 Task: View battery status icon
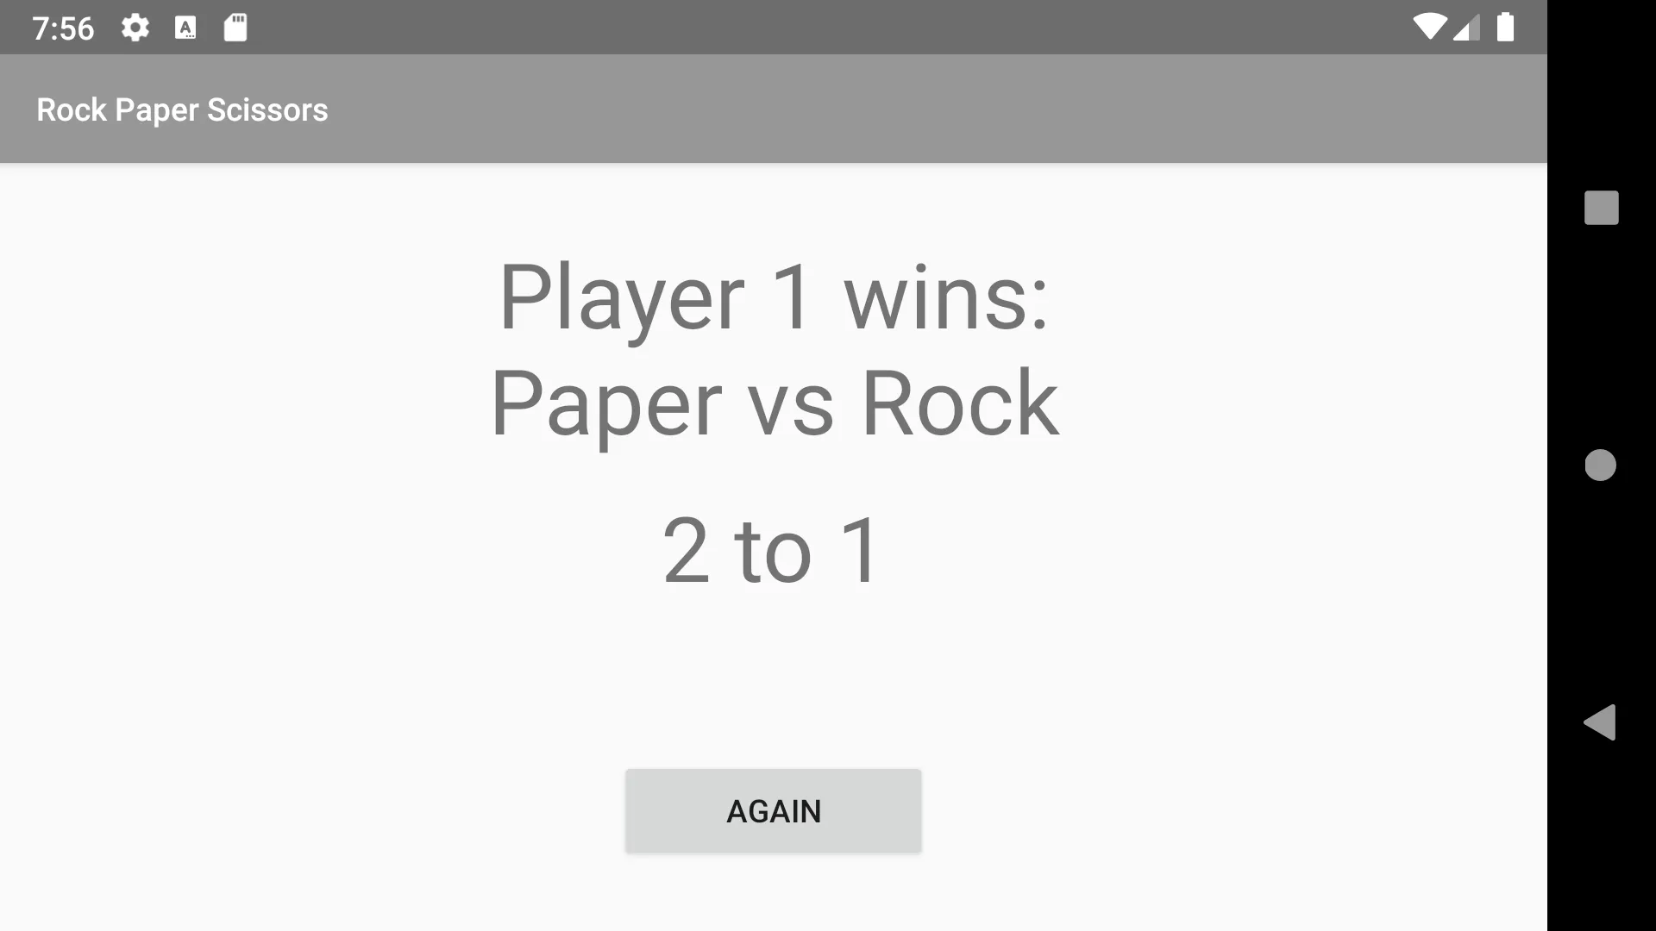[1507, 25]
